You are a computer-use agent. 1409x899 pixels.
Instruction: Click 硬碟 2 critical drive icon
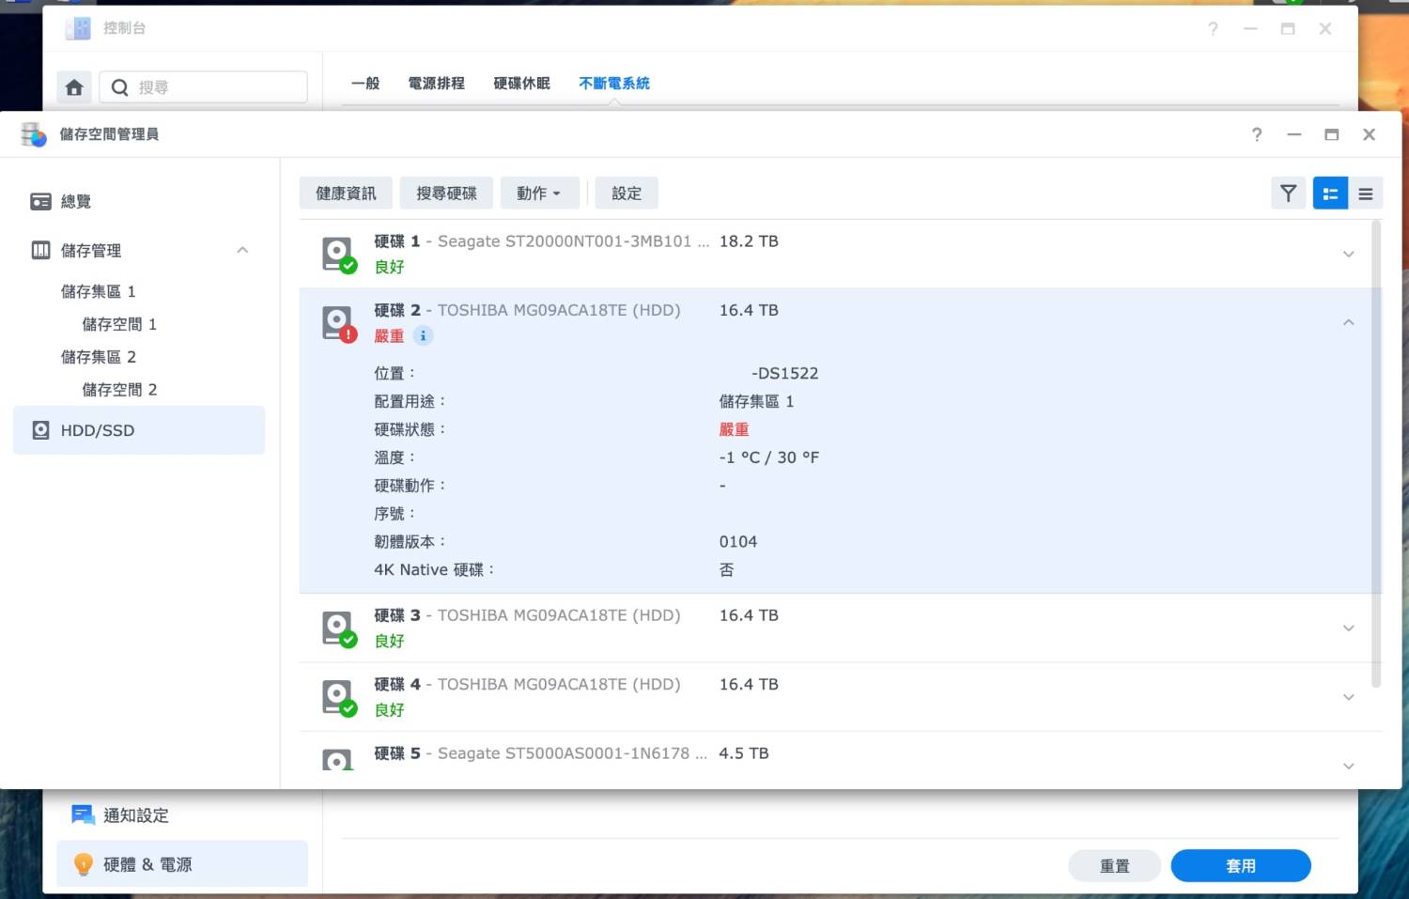[337, 323]
